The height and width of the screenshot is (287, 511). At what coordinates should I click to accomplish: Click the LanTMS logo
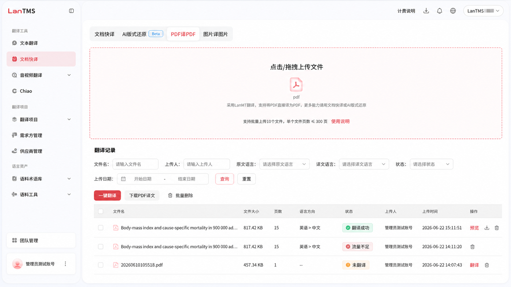coord(21,11)
